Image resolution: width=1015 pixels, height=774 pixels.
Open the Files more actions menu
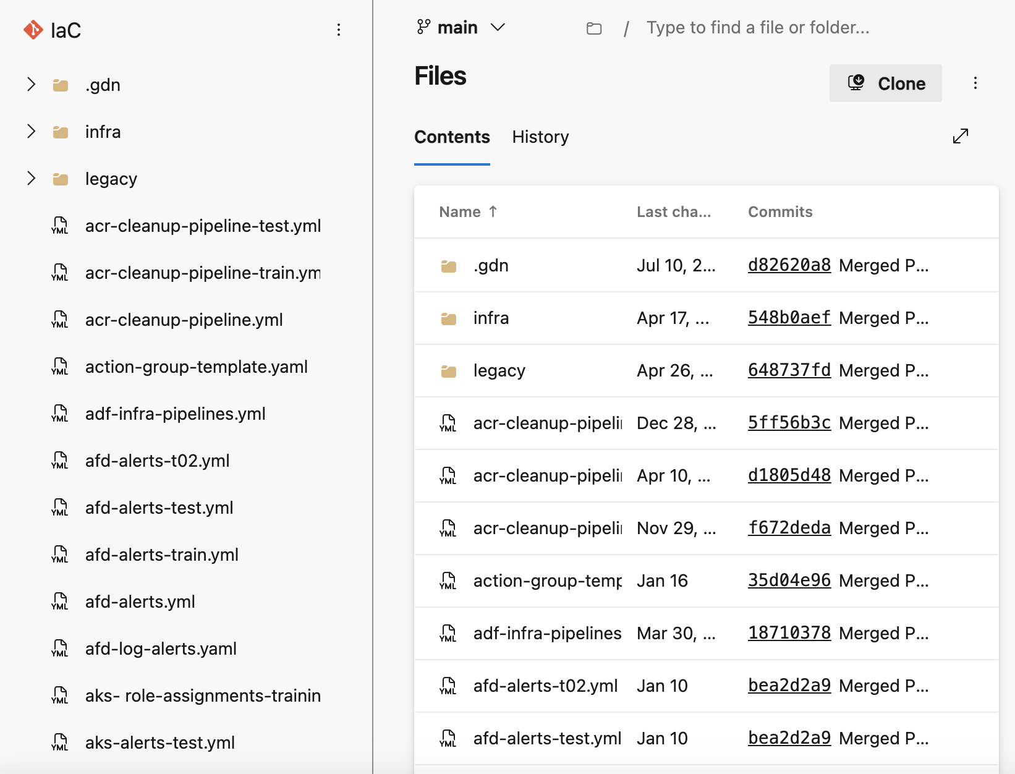click(x=975, y=83)
